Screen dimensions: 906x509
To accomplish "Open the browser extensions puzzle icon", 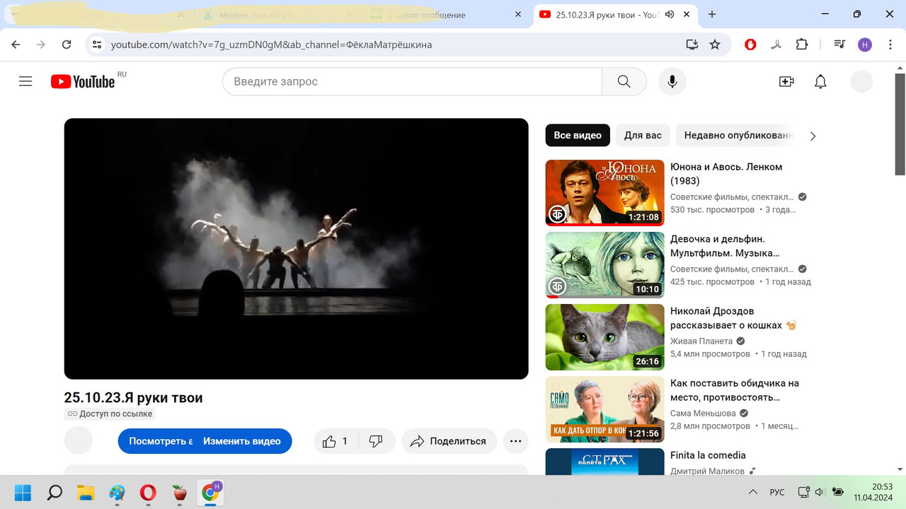I will (x=801, y=45).
